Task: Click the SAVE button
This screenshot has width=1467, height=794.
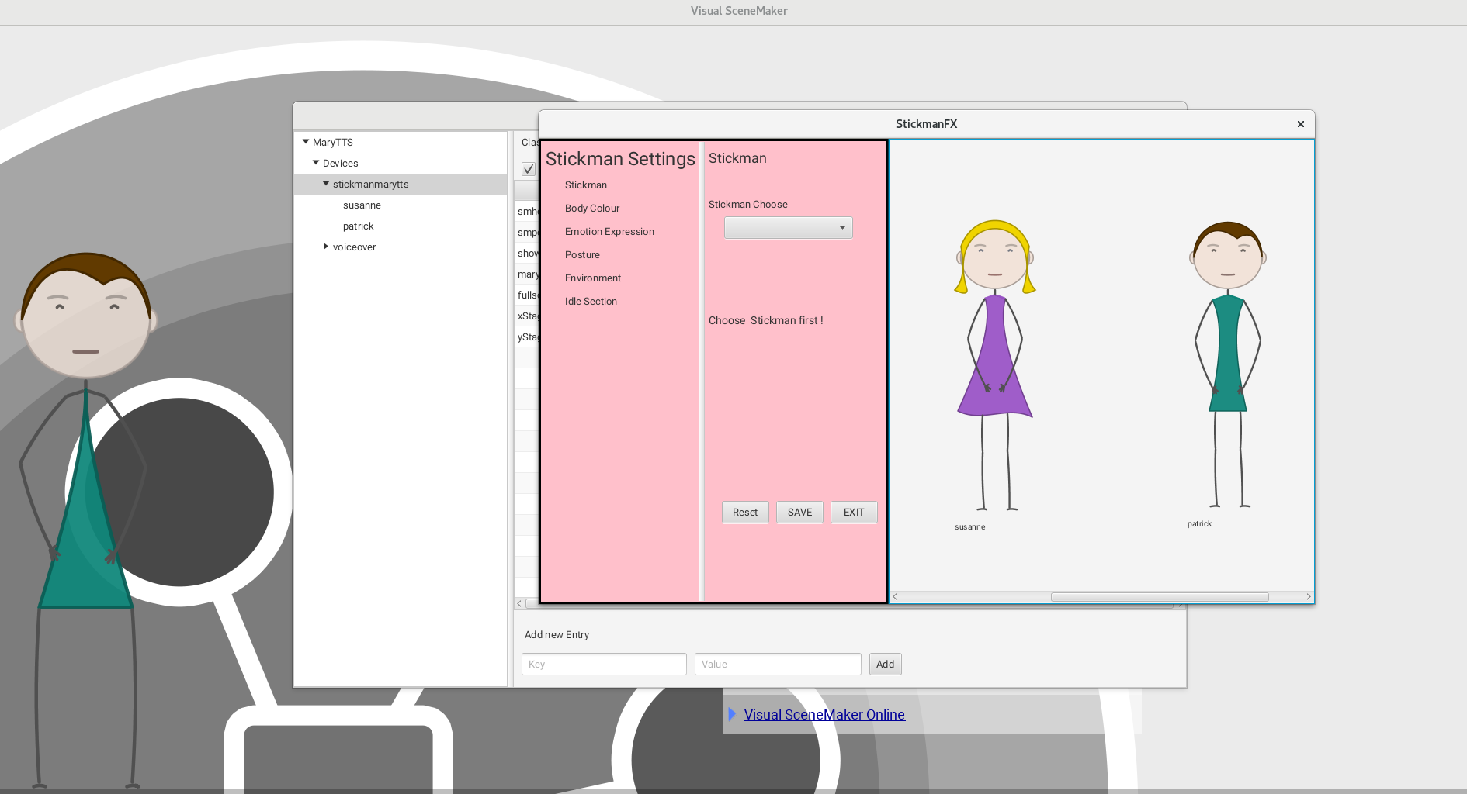Action: pos(799,513)
